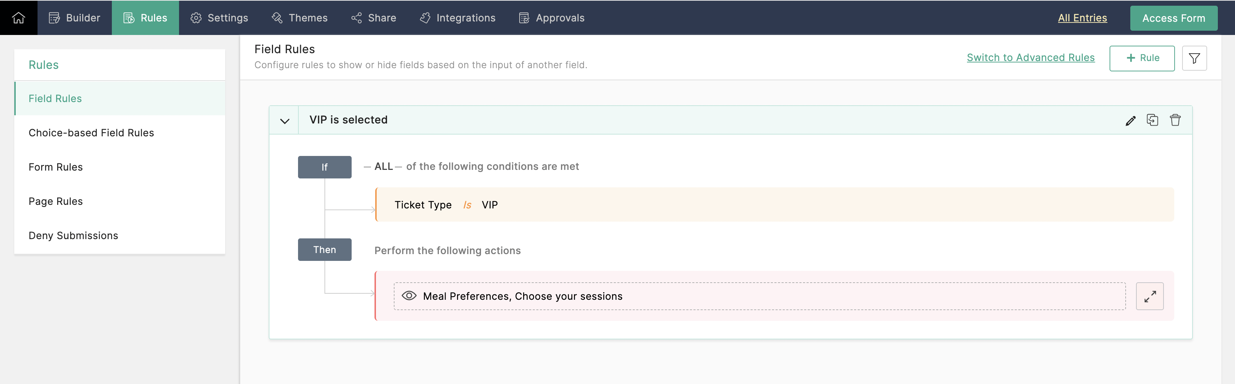This screenshot has height=384, width=1235.
Task: Edit the VIP is selected rule
Action: [x=1130, y=120]
